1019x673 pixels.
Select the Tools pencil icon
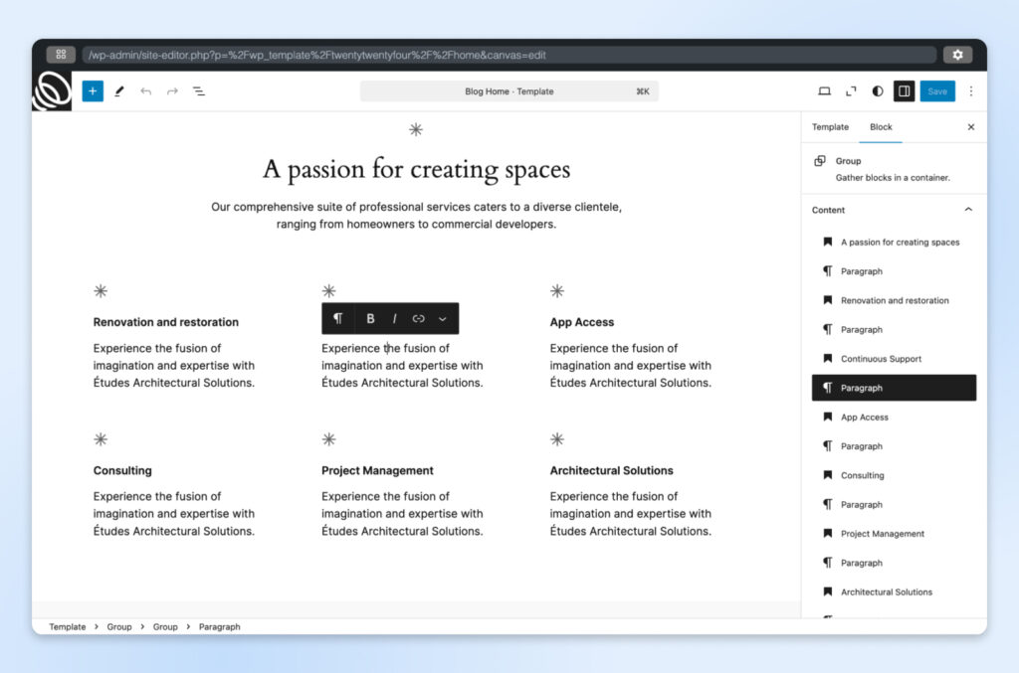118,90
